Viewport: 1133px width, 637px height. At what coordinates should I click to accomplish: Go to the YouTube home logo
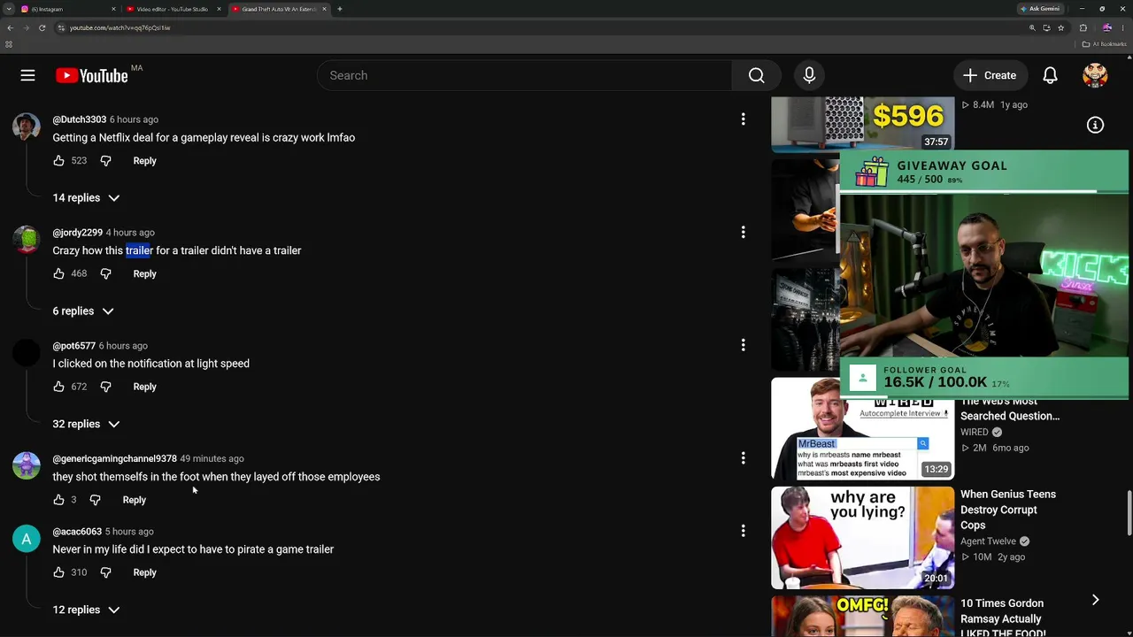point(92,75)
